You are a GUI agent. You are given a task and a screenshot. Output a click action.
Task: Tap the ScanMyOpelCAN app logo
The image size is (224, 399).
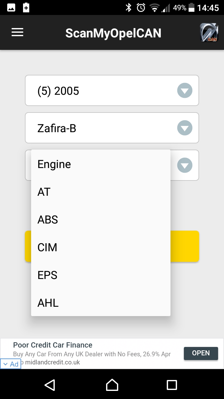208,32
